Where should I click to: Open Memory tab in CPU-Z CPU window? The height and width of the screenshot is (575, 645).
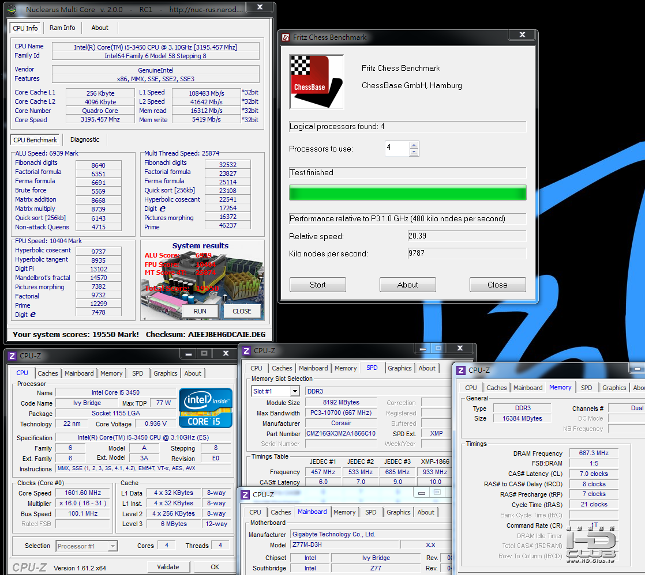click(111, 373)
